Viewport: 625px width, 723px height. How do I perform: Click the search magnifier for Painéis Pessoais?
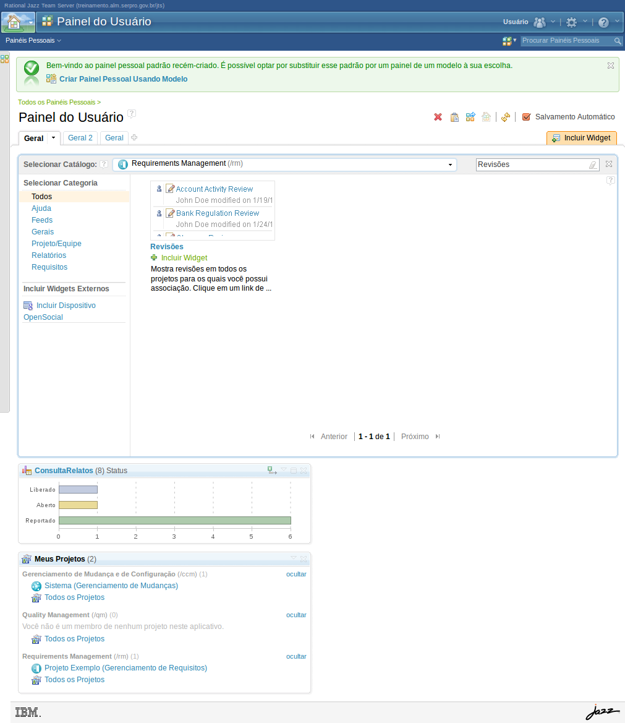pos(618,41)
